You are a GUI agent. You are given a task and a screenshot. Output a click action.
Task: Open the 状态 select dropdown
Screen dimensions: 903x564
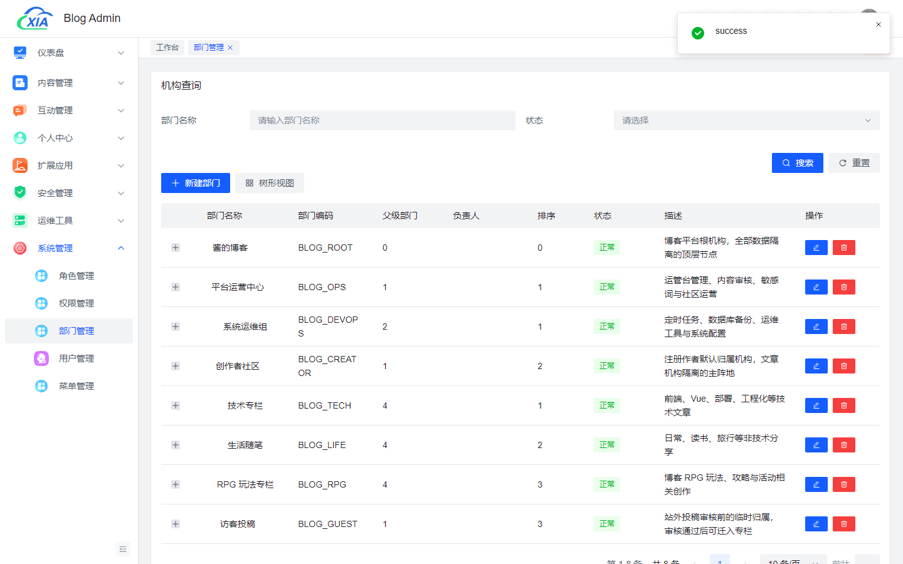[746, 120]
